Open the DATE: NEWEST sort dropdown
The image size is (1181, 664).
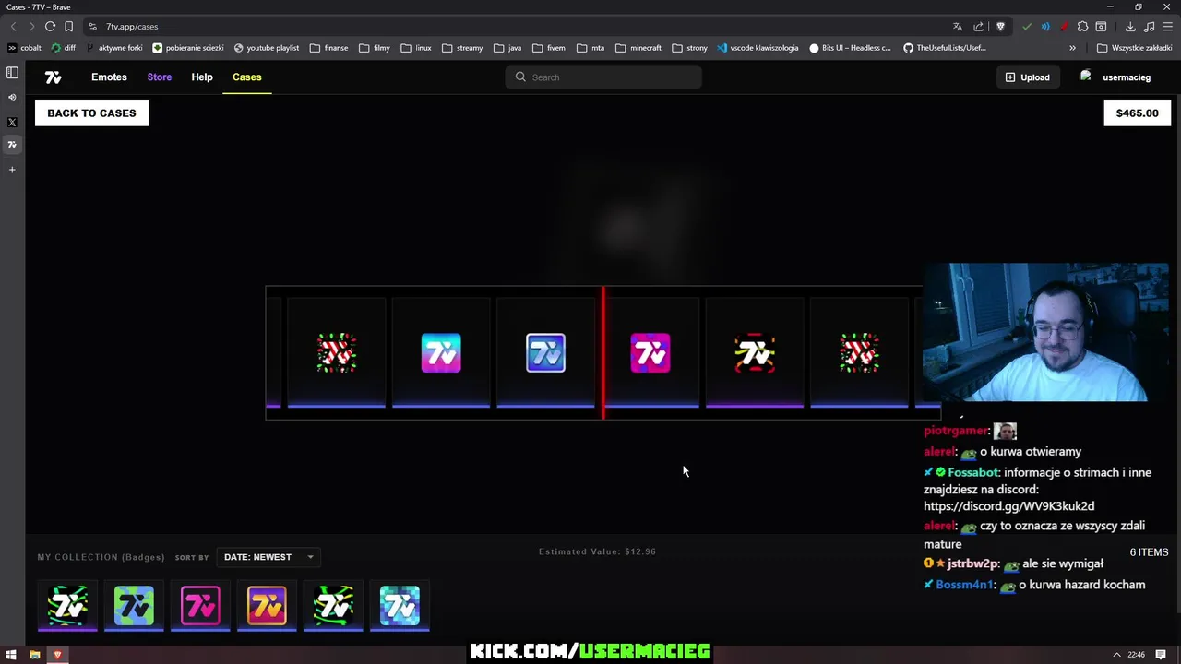click(x=268, y=557)
